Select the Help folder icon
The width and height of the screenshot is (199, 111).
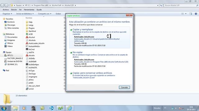click(27, 22)
